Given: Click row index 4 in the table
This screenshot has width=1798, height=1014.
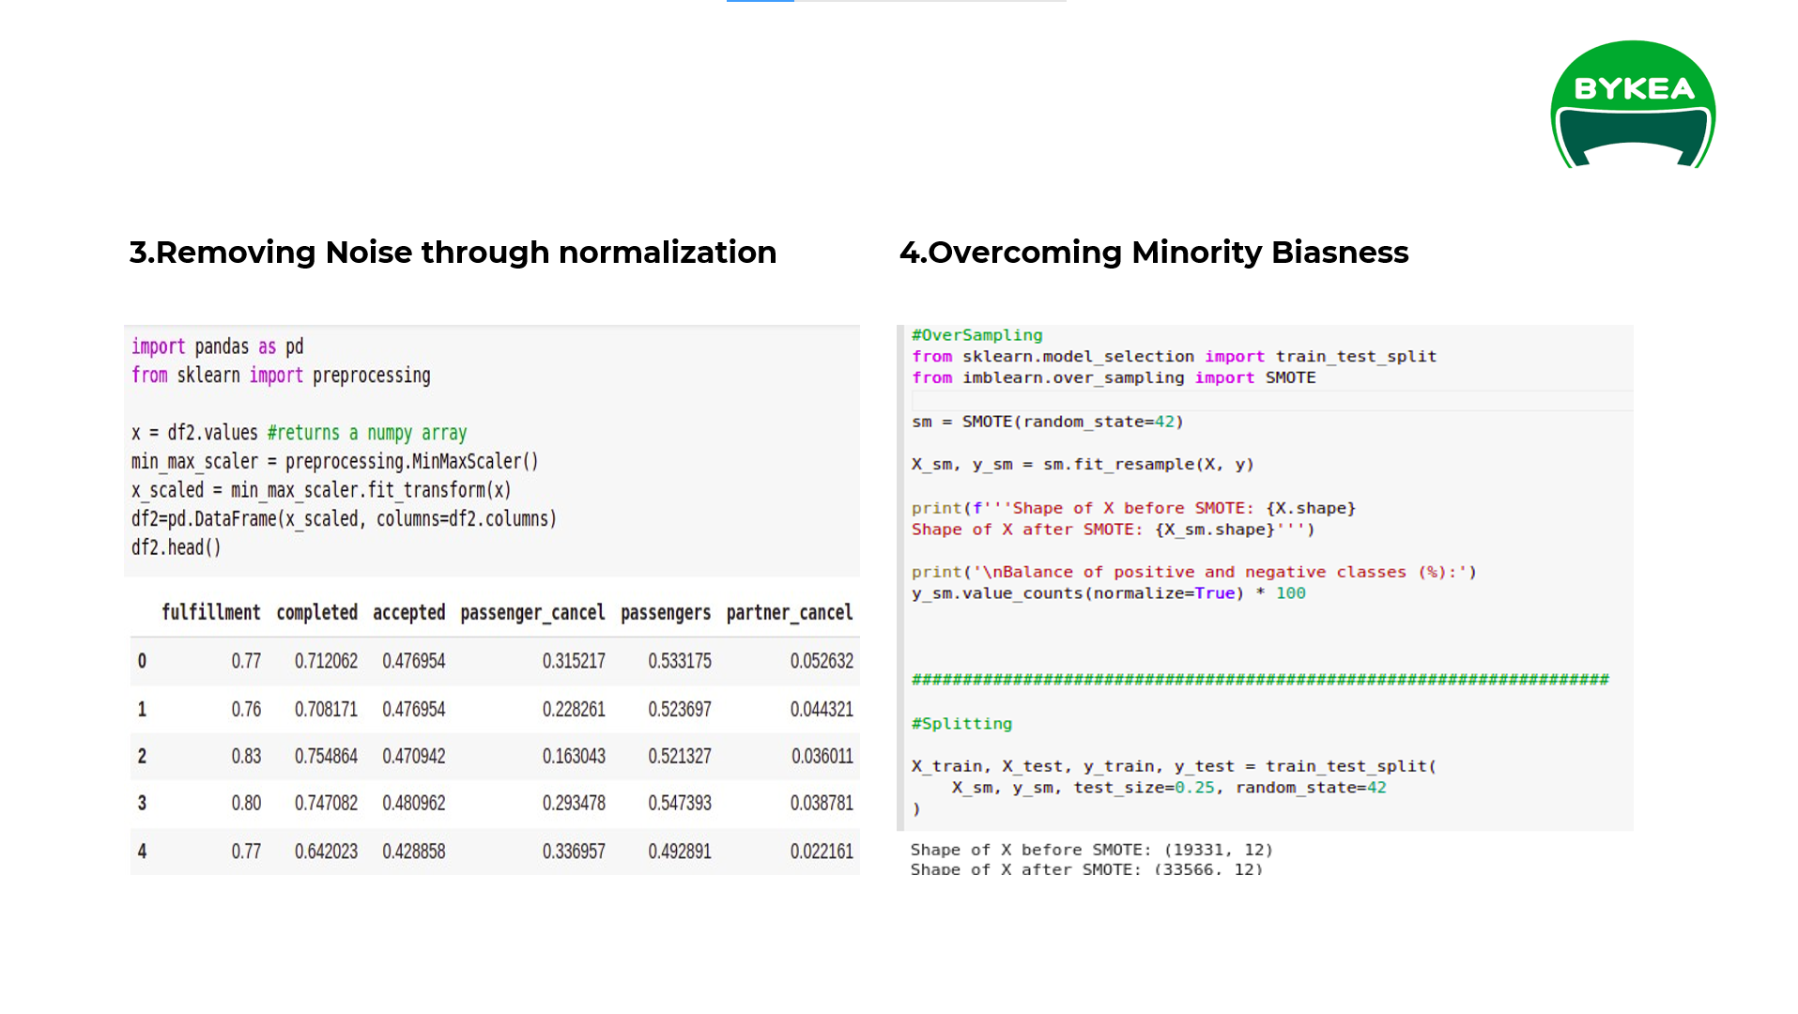Looking at the screenshot, I should [142, 852].
